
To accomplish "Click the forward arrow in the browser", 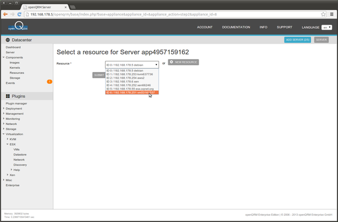I will tap(12, 14).
